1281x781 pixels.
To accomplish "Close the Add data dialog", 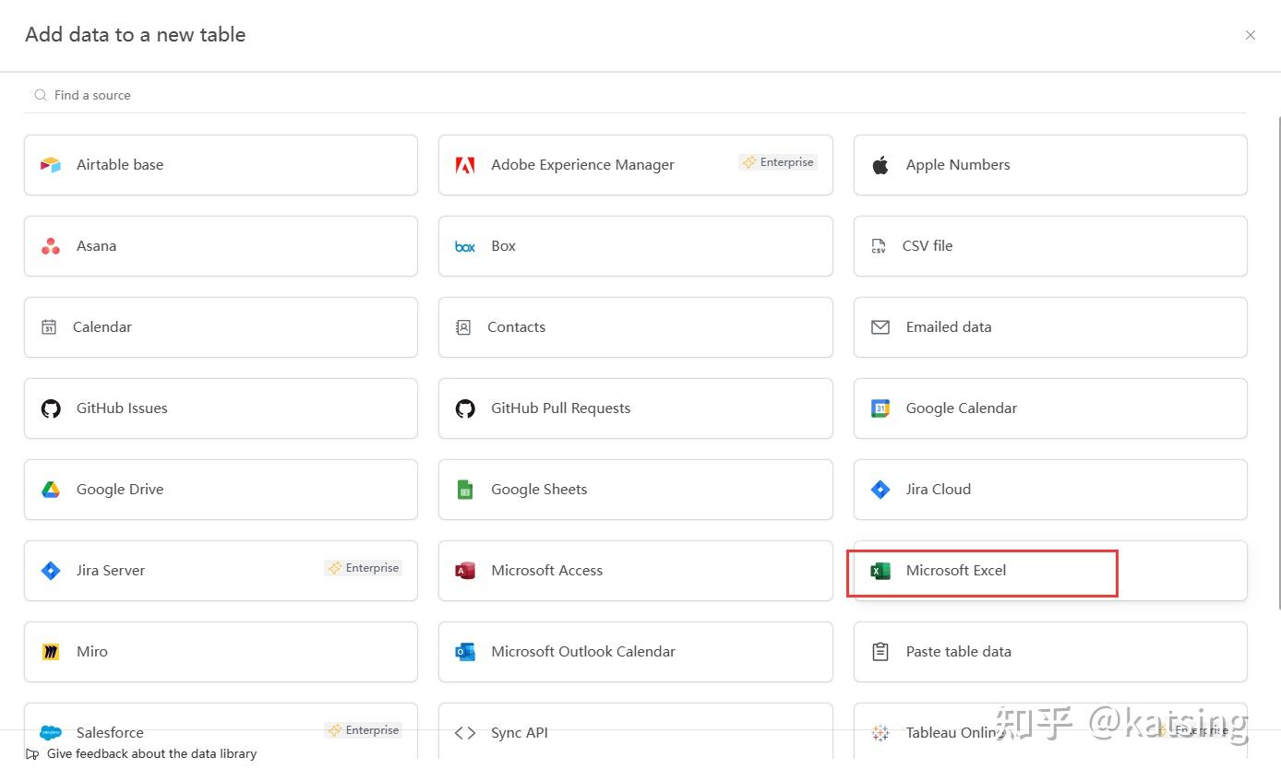I will point(1251,35).
